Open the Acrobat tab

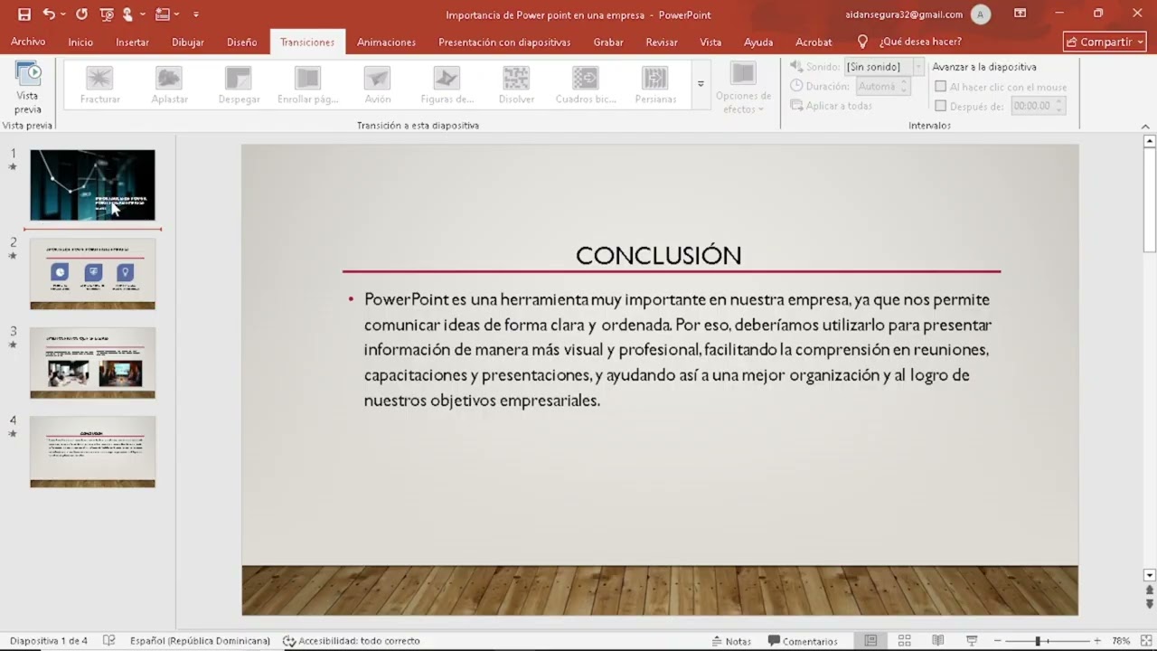click(814, 42)
